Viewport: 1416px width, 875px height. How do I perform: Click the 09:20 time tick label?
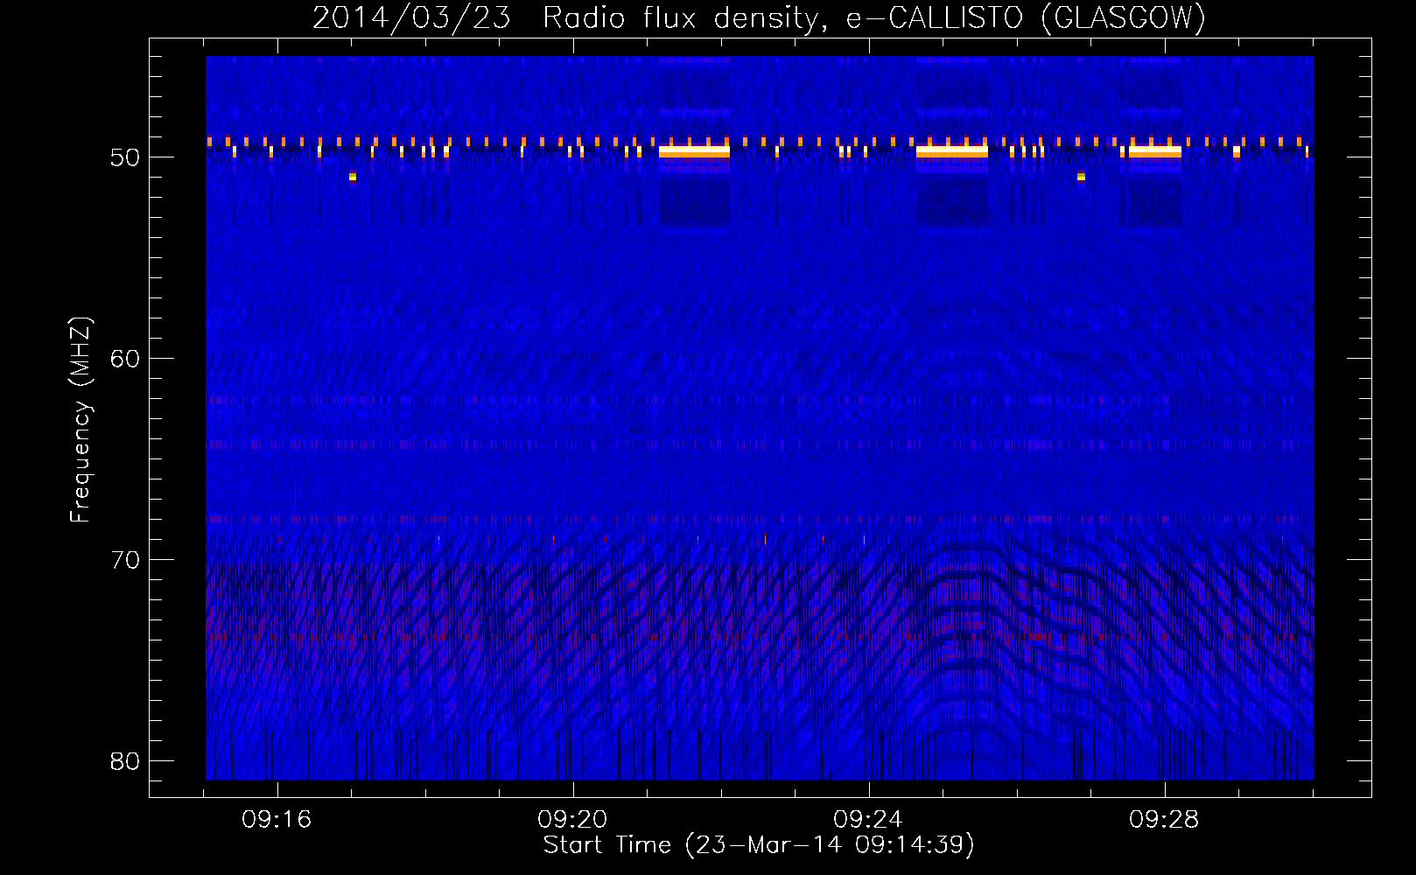tap(572, 820)
